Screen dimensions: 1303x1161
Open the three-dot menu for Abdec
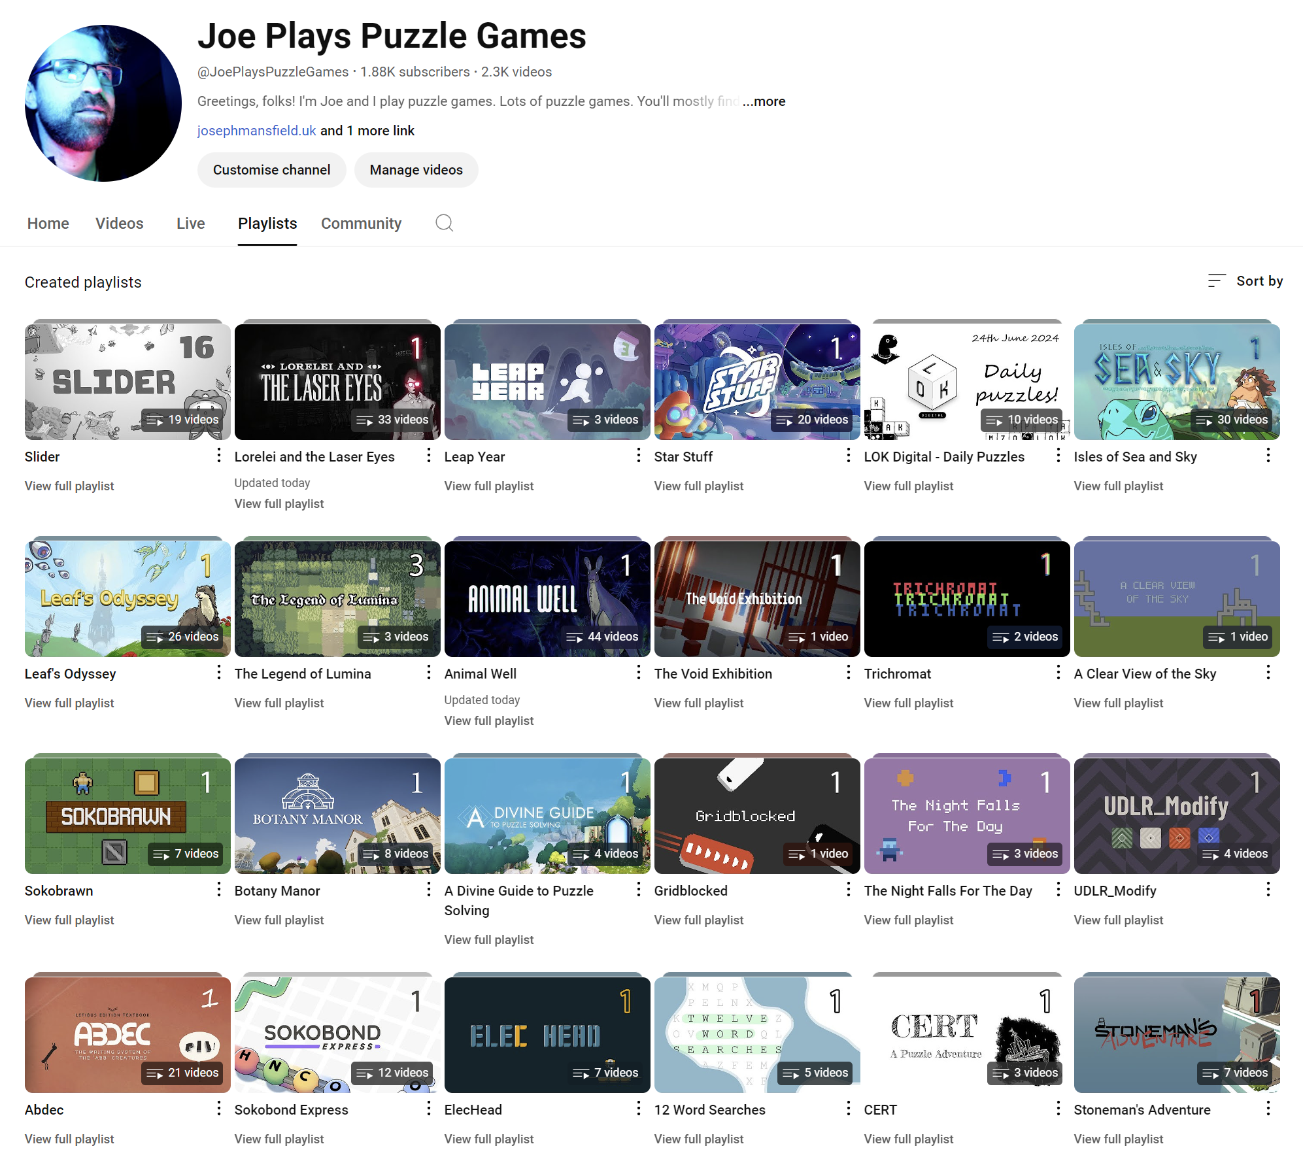tap(219, 1109)
